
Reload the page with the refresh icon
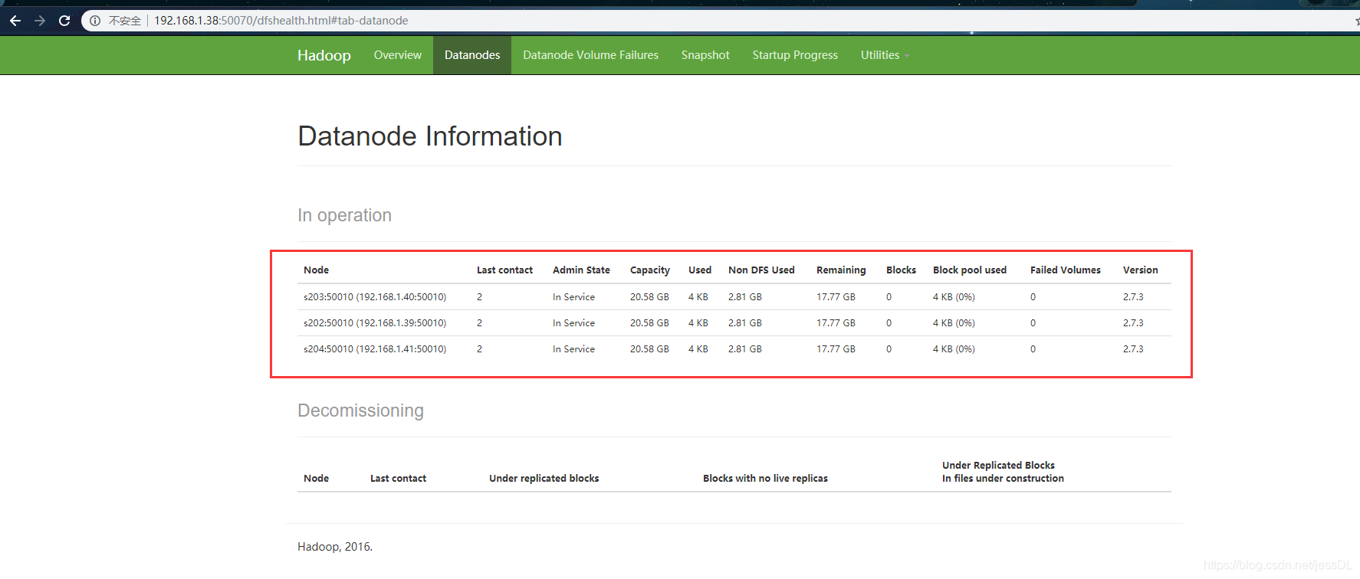pos(64,21)
